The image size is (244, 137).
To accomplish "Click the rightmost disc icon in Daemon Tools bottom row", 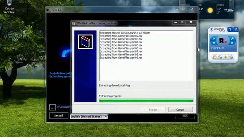I will coord(231,57).
